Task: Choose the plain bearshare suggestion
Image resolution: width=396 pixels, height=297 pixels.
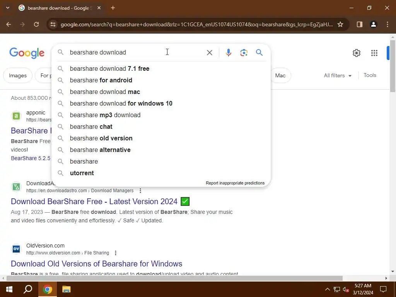Action: 161,162
